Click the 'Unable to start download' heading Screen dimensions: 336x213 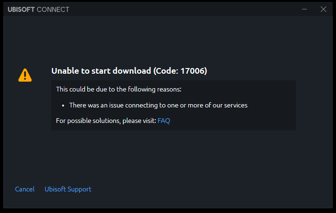coord(101,71)
